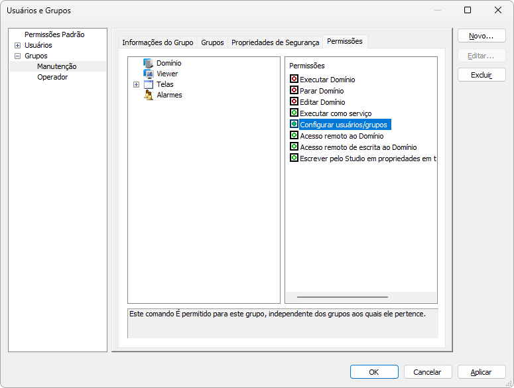Click the Viewer monitor icon
Image resolution: width=514 pixels, height=388 pixels.
tap(149, 74)
